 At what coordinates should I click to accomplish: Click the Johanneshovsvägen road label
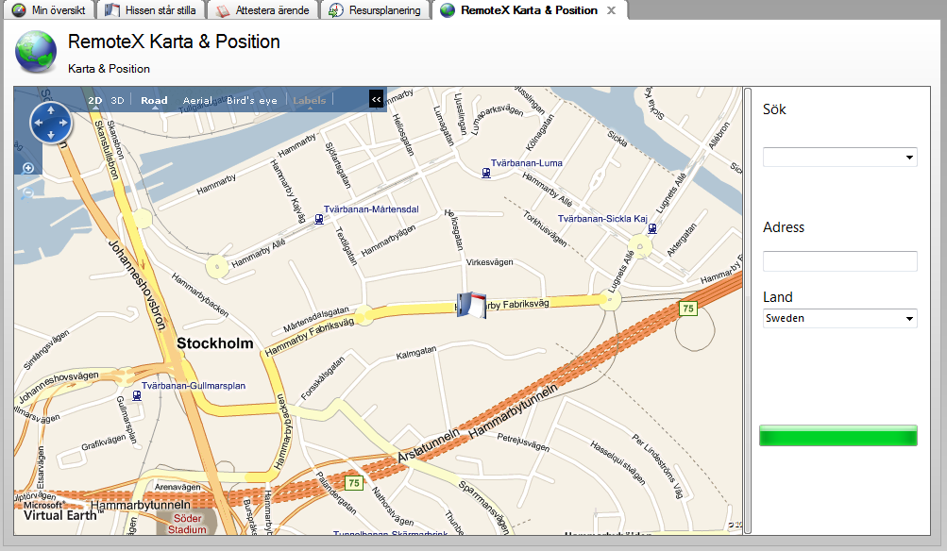[59, 387]
